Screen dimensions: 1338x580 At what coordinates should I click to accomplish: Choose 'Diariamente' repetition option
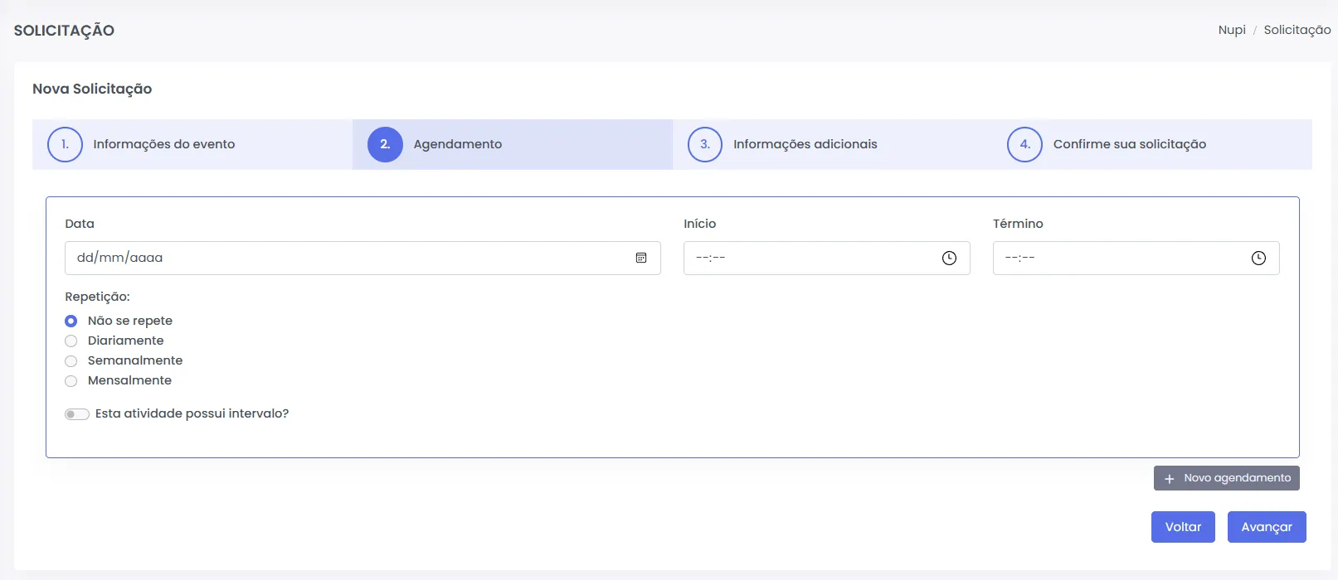[71, 341]
